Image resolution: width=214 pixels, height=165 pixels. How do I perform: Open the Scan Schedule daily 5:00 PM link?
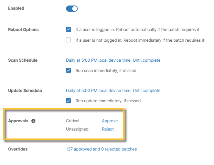(x=113, y=60)
